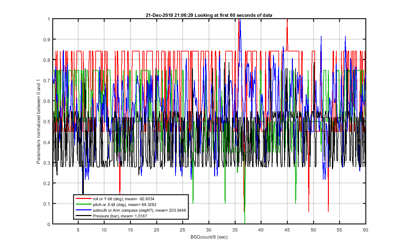404x252 pixels.
Task: Click the x-axis tick label "5"
Action: (78, 230)
